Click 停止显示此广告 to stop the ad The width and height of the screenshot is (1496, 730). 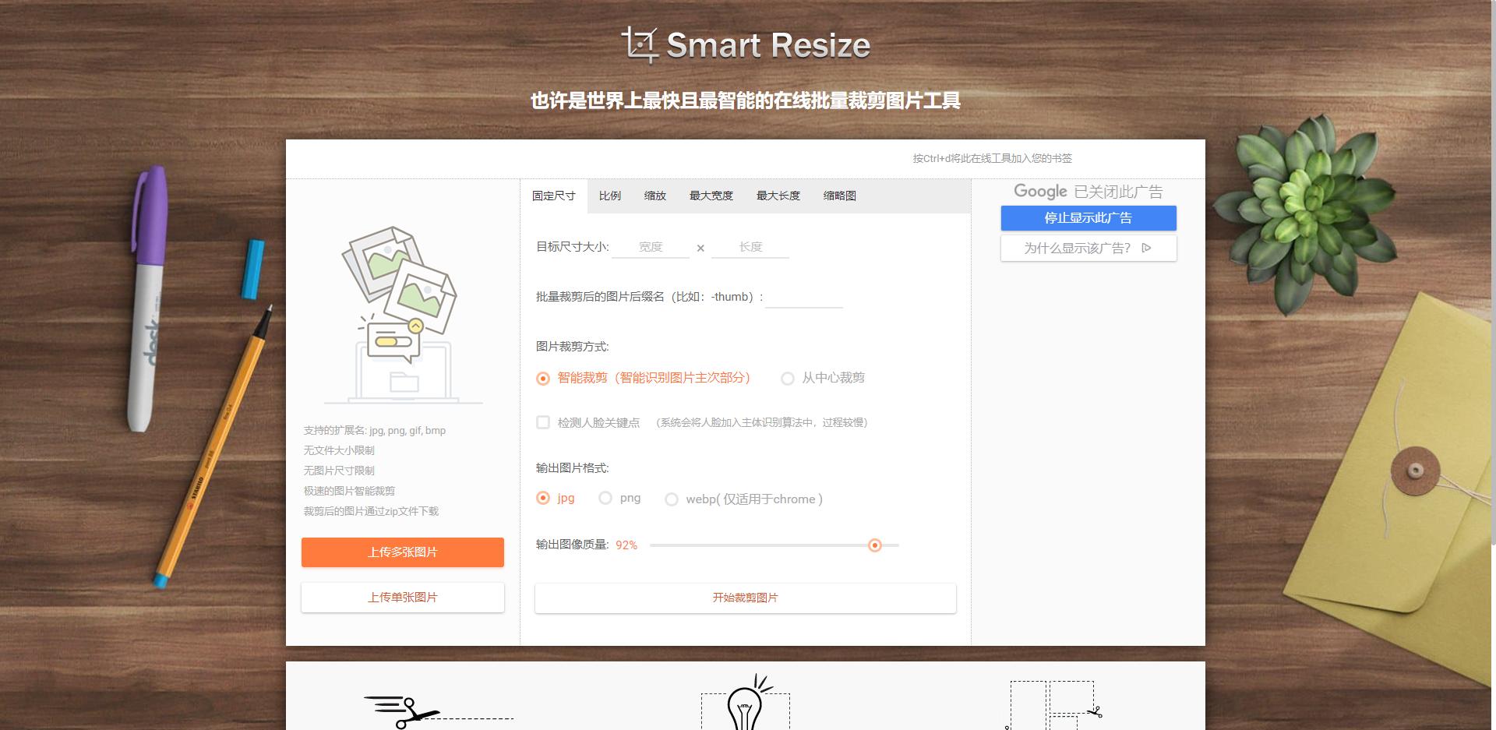[1088, 218]
